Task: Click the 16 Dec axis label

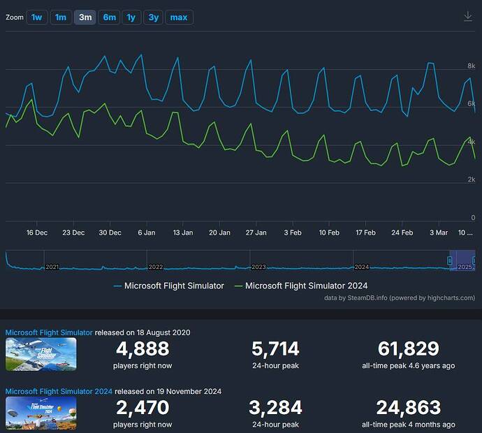Action: [37, 233]
